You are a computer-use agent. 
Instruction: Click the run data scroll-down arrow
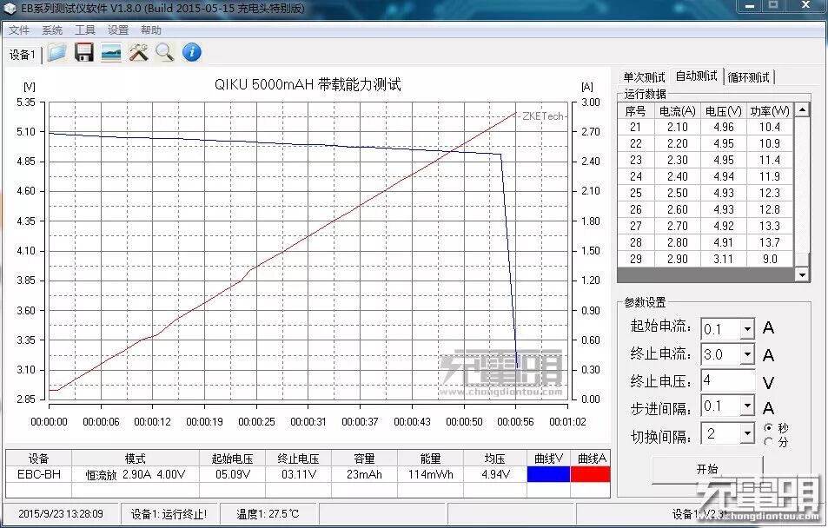(802, 274)
